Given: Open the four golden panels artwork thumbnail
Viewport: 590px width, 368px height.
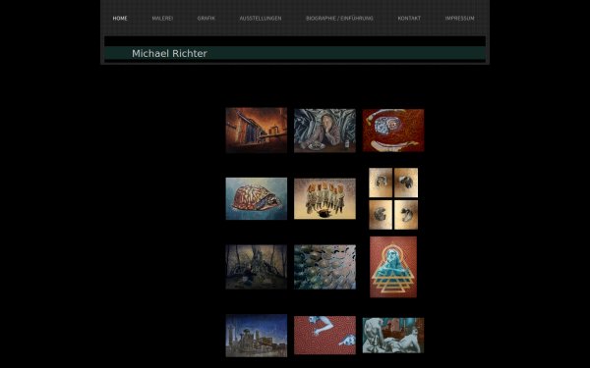Looking at the screenshot, I should click(393, 198).
